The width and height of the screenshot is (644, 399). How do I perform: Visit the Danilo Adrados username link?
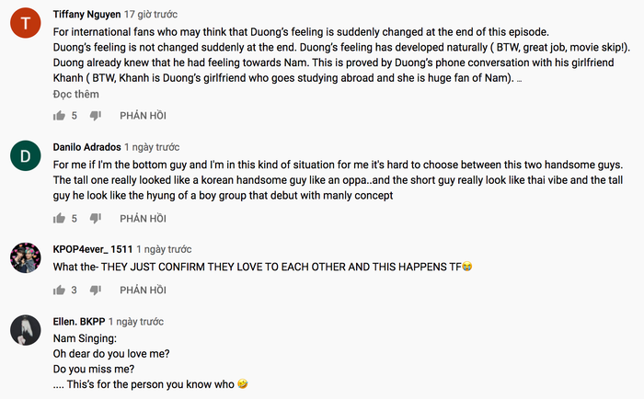point(86,146)
